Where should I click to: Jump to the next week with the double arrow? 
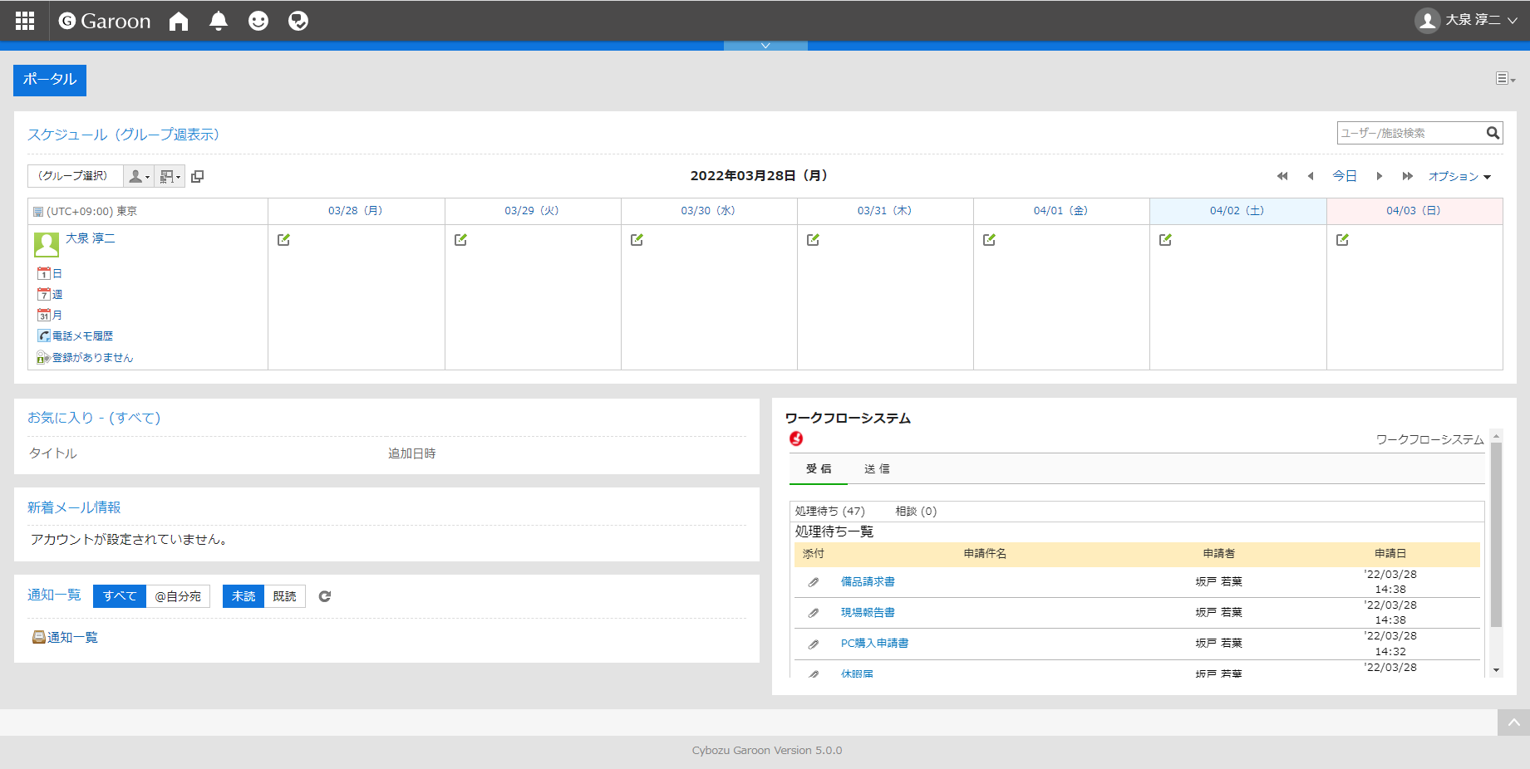[x=1407, y=176]
